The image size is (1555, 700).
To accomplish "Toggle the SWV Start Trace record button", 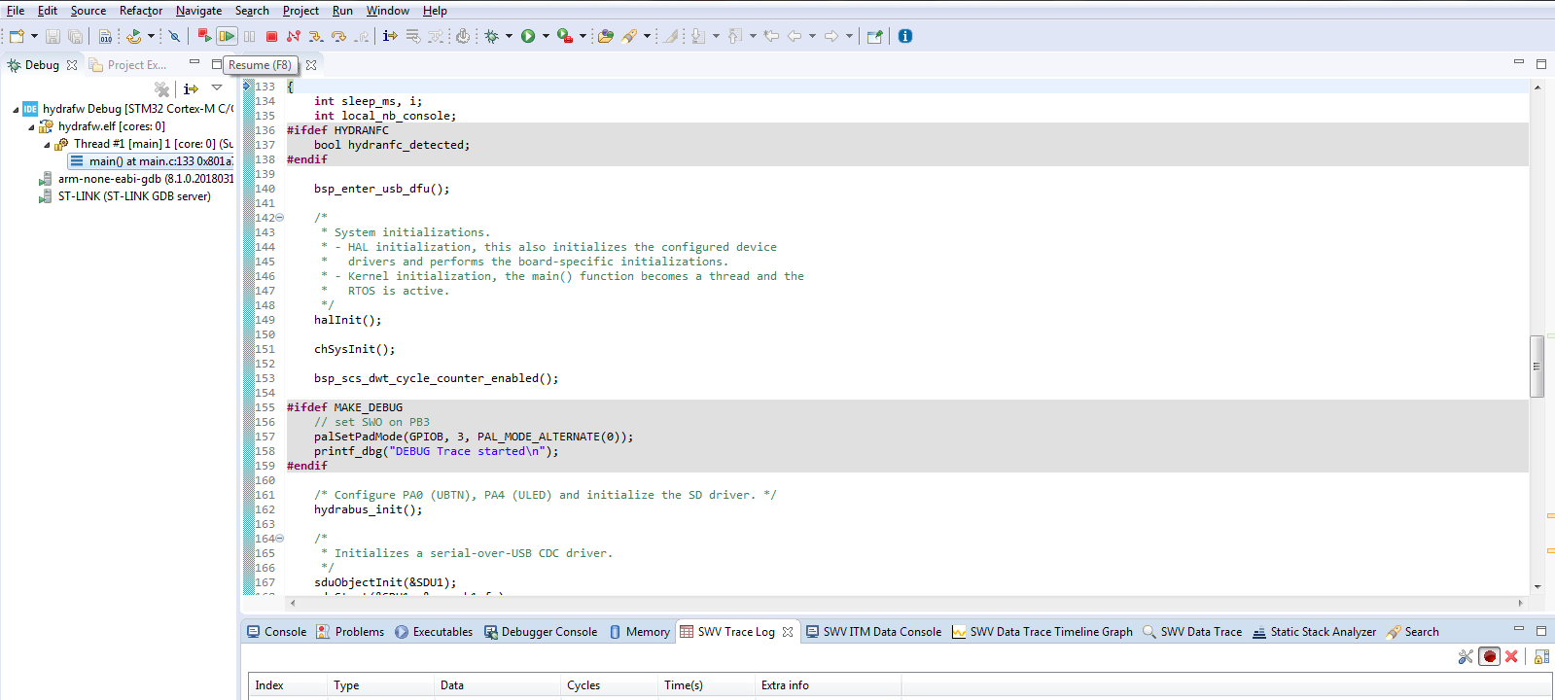I will (1490, 656).
